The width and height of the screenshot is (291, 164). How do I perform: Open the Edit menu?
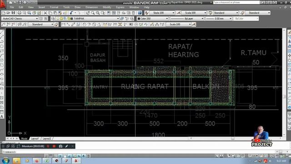(x=21, y=7)
